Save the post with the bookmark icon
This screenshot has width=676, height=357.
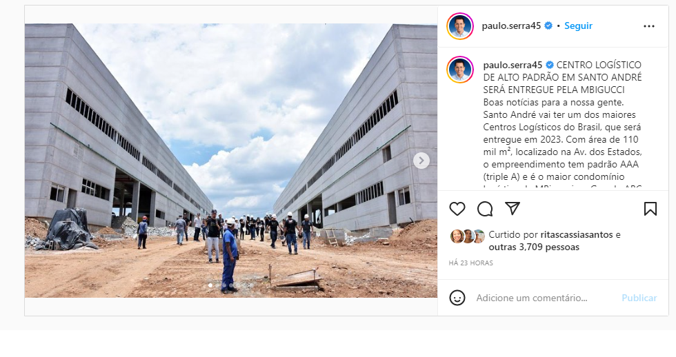[x=650, y=209]
